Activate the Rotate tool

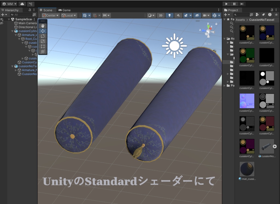[x=43, y=36]
